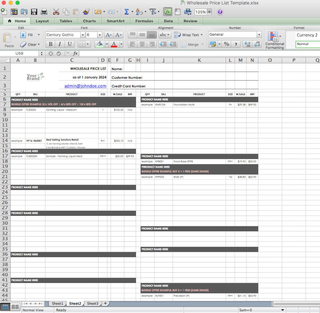Viewport: 320px width, 313px height.
Task: Expand the Wrap Text dropdown
Action: (x=202, y=35)
